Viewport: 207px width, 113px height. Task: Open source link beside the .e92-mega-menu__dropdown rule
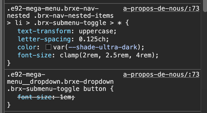tap(161, 75)
